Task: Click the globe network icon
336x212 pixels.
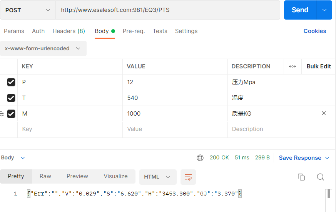Action: coord(200,158)
